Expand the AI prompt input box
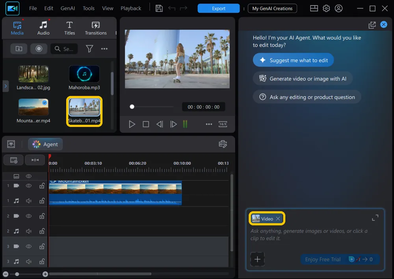The height and width of the screenshot is (279, 394). tap(375, 218)
